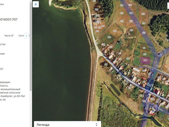Click parcel label 110
Viewport: 169px width, 127px height.
coord(144,23)
